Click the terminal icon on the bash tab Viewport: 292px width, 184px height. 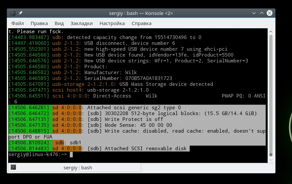[13, 167]
